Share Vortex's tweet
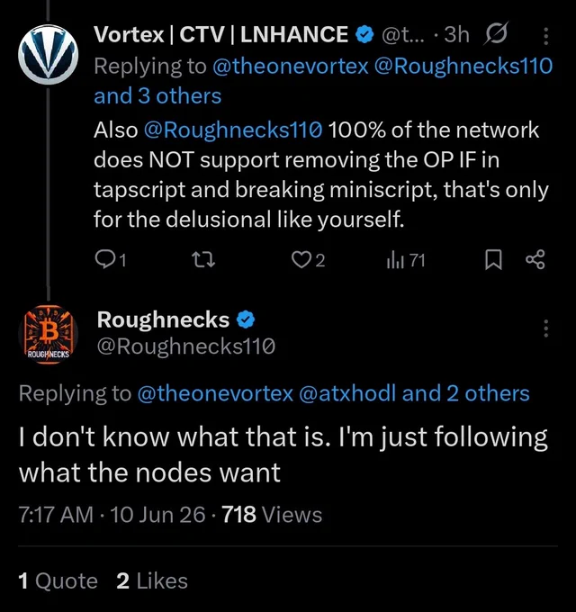The height and width of the screenshot is (612, 576). tap(535, 260)
